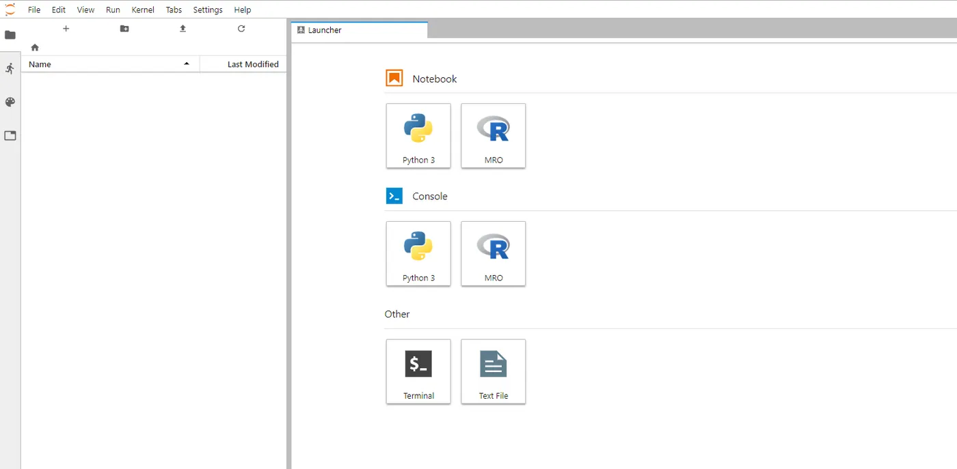Open the Settings menu
Viewport: 957px width, 469px height.
point(208,10)
